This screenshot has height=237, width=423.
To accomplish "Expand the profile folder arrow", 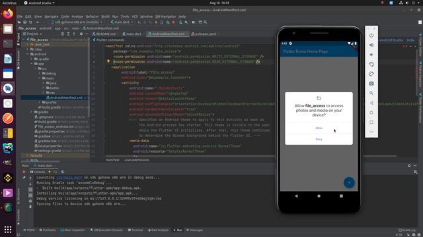I will click(x=40, y=103).
